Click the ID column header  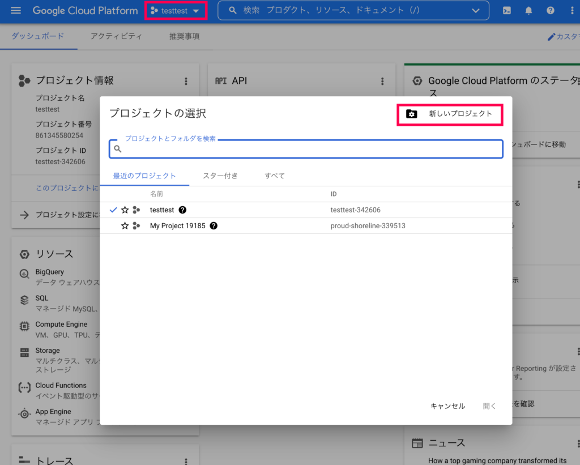tap(334, 194)
